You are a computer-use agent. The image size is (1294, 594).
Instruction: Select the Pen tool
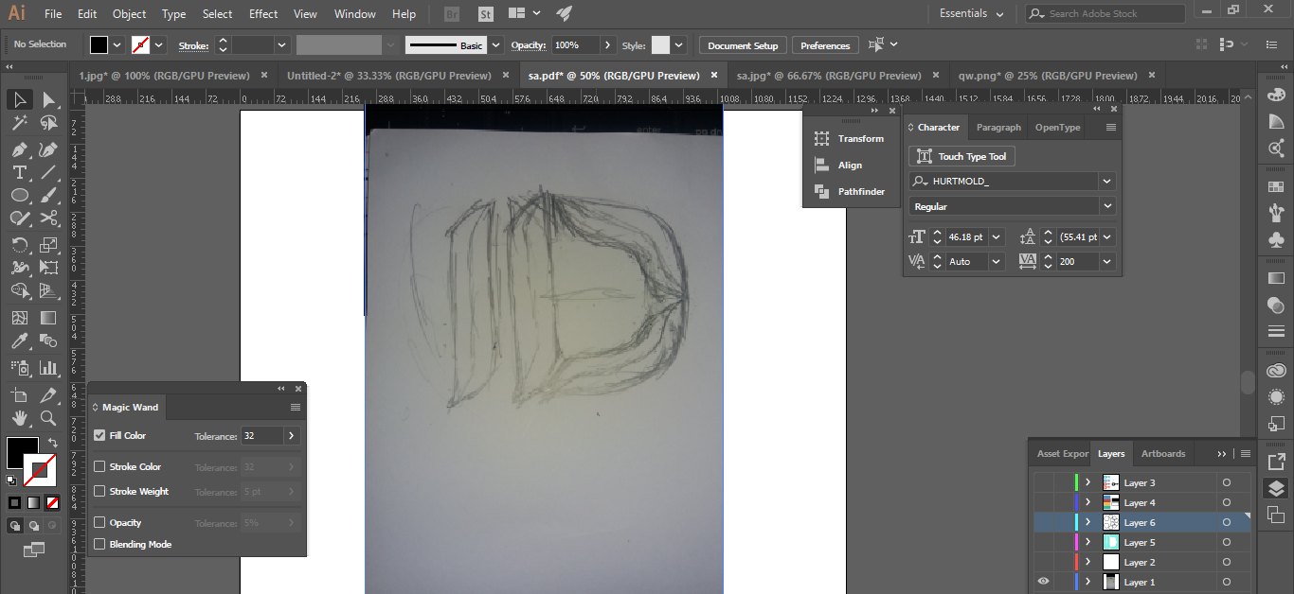pyautogui.click(x=19, y=149)
